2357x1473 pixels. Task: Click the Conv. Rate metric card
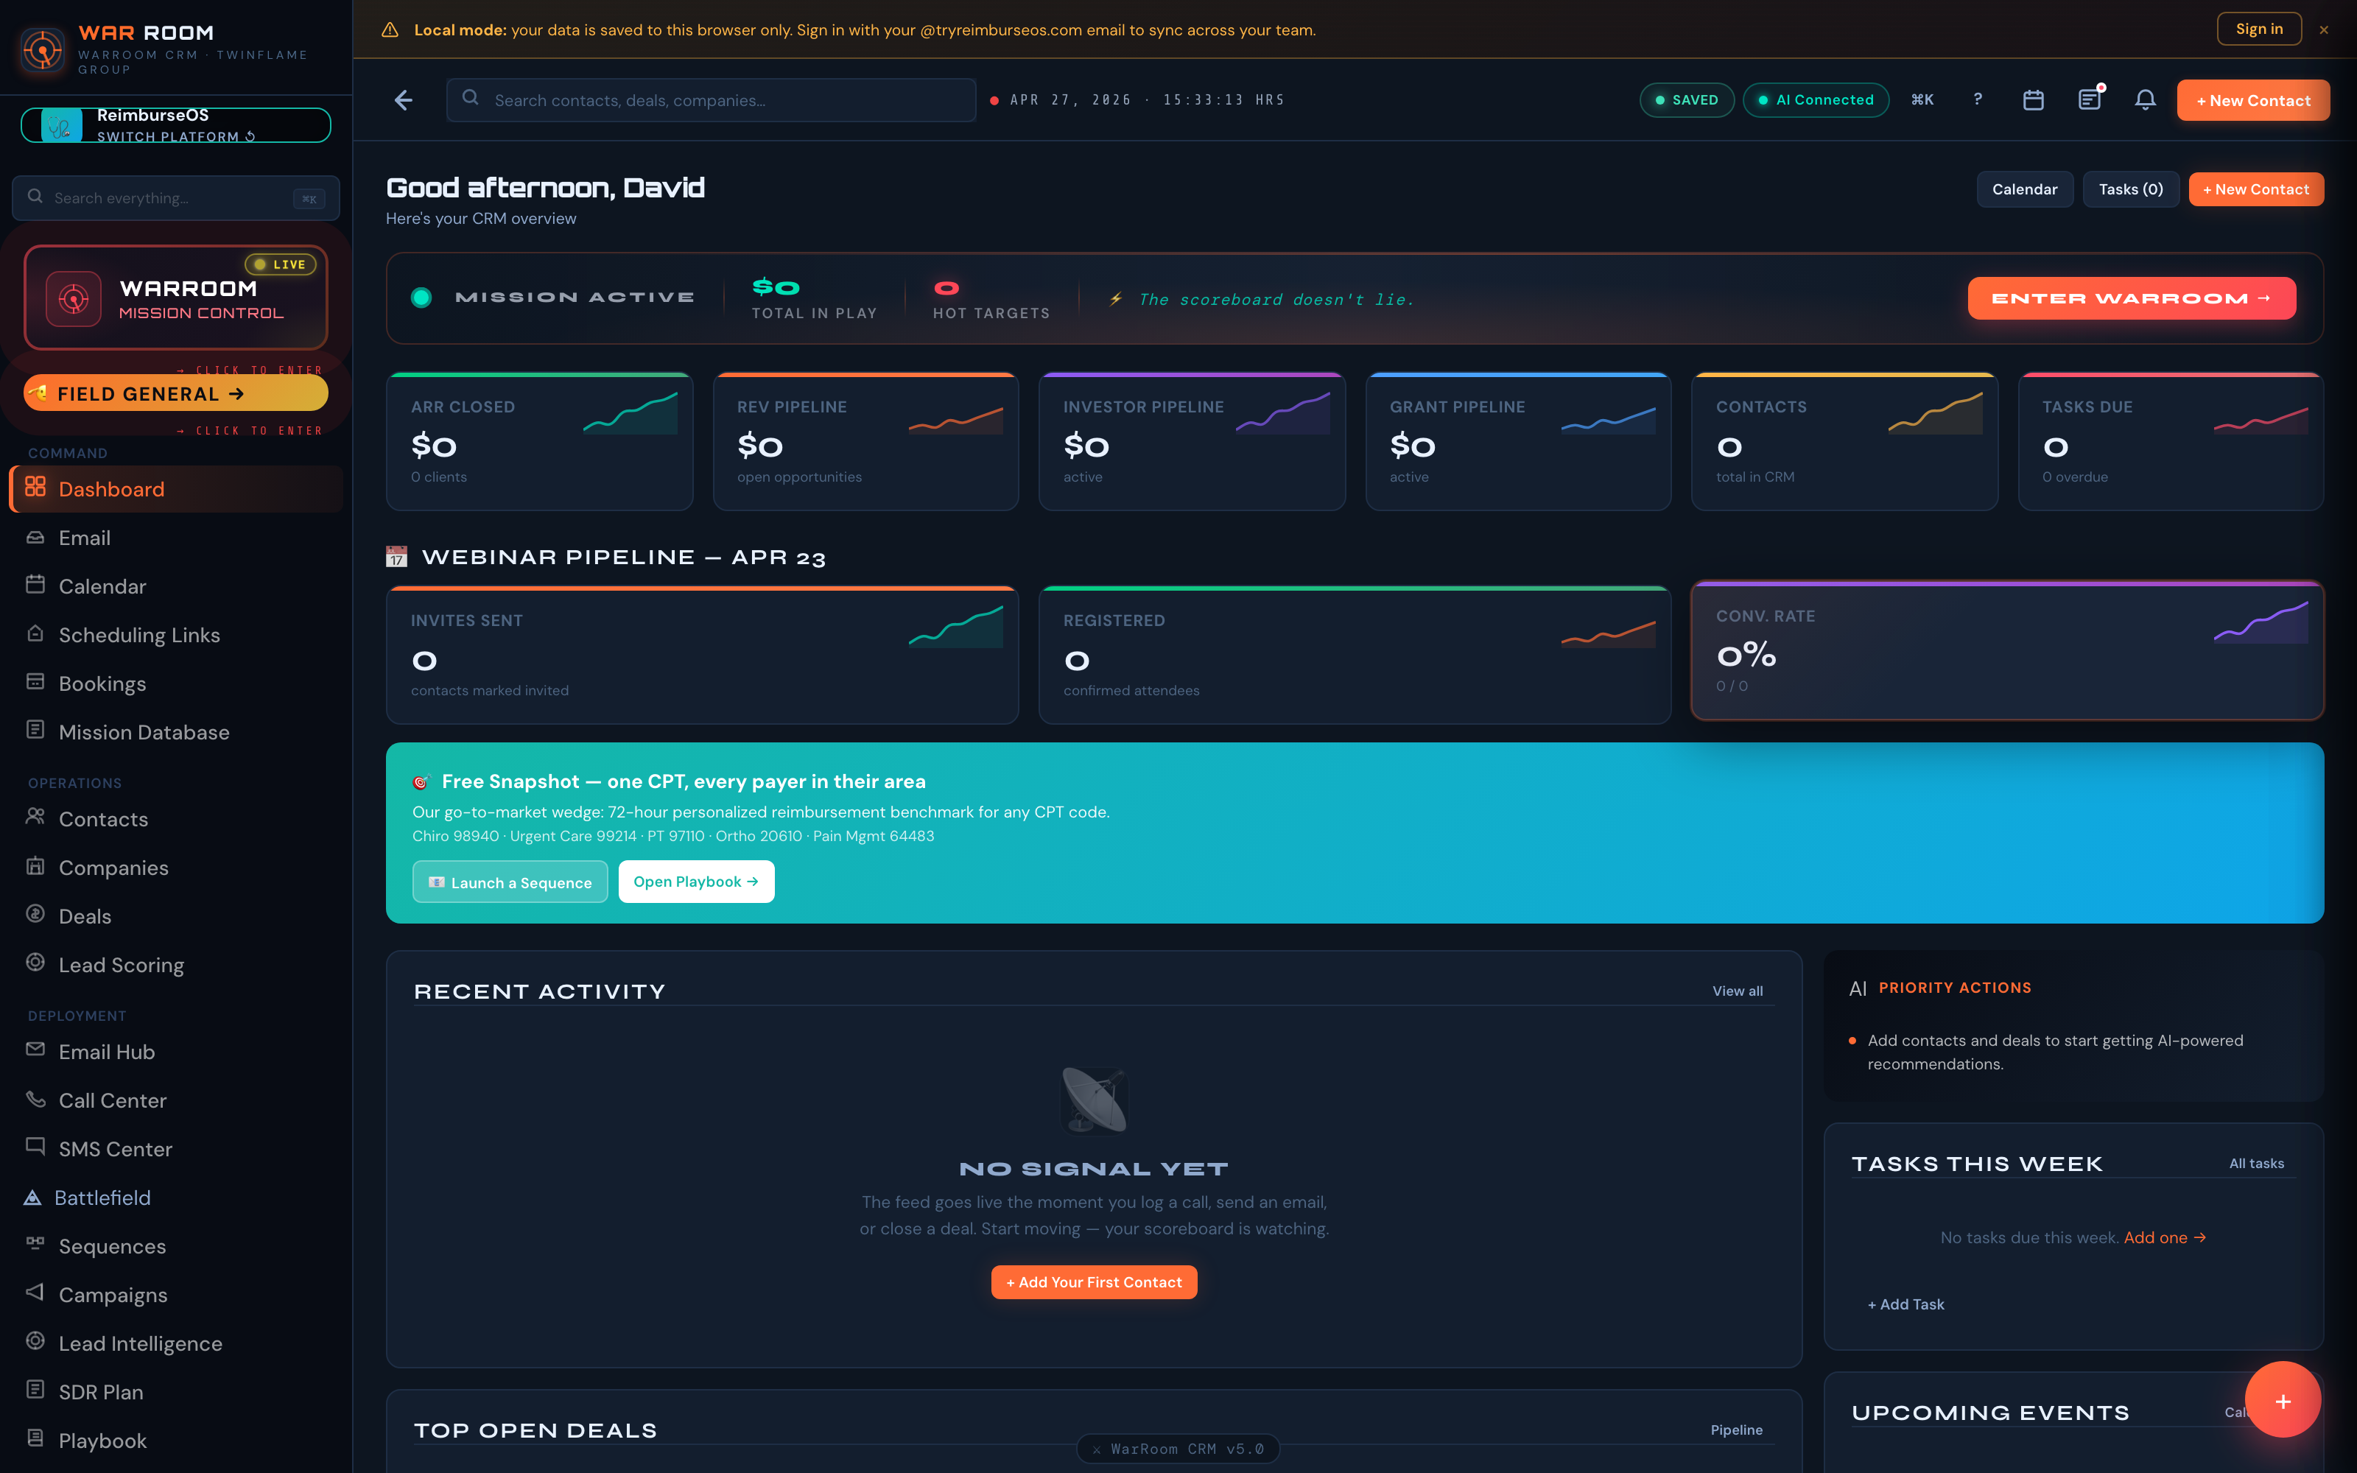pos(2006,651)
